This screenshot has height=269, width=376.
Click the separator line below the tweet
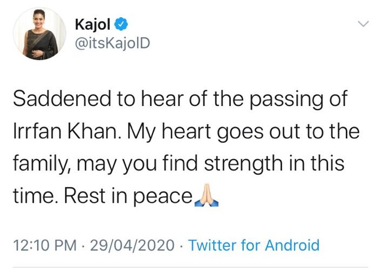[x=190, y=267]
